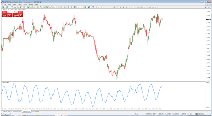Image resolution: width=212 pixels, height=116 pixels.
Task: Increase lot volume arrow next to BUY
Action: [x=16, y=12]
